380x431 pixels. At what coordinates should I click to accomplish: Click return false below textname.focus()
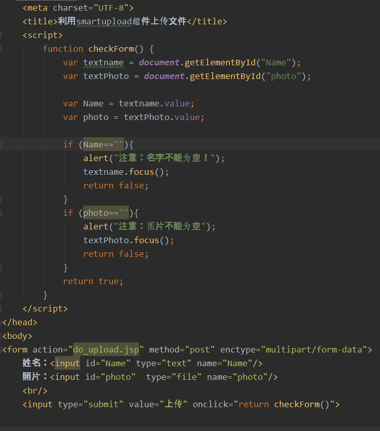pos(114,185)
